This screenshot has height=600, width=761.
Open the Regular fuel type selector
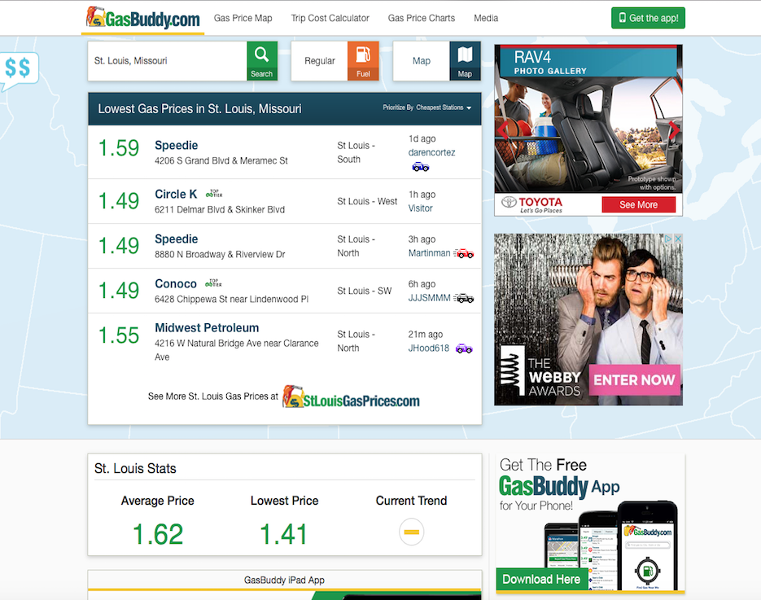[320, 61]
